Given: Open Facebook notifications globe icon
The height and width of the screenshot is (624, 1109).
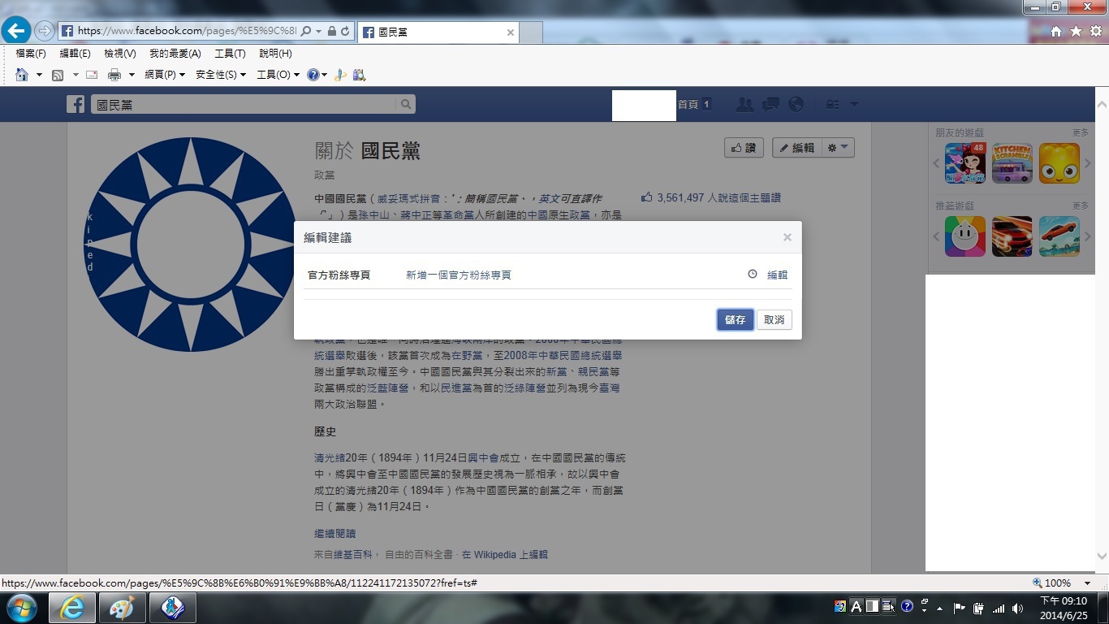Looking at the screenshot, I should click(796, 104).
